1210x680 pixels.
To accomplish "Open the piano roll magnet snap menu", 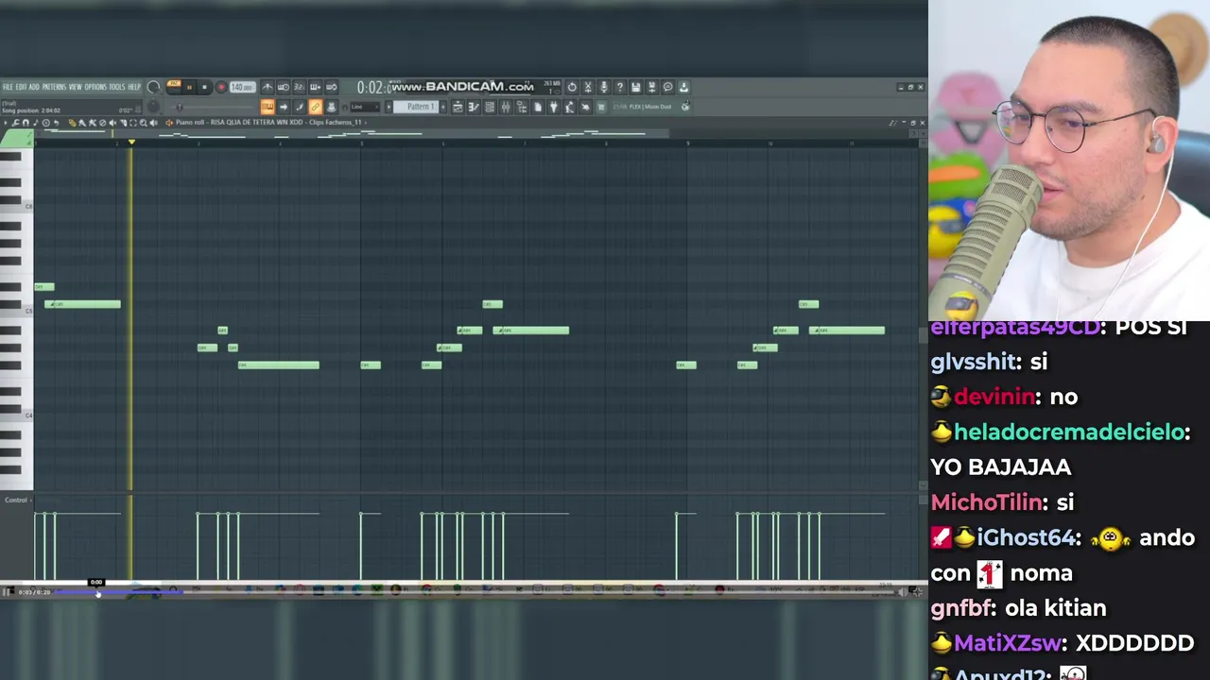I will [x=26, y=122].
